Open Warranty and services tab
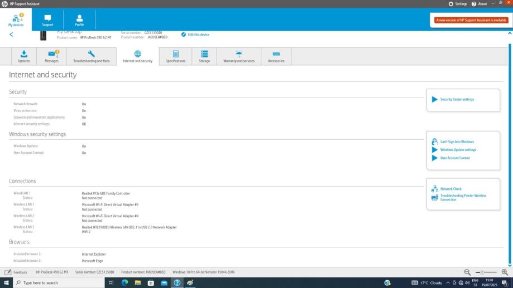Image resolution: width=513 pixels, height=288 pixels. tap(239, 56)
